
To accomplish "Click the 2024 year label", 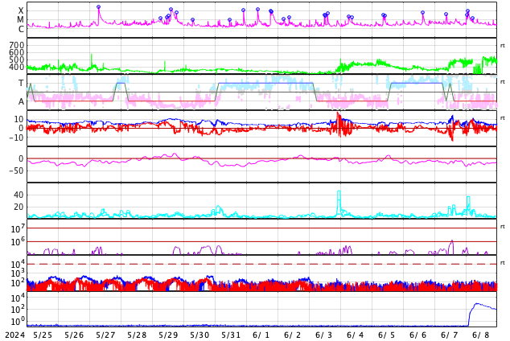I will (x=15, y=335).
